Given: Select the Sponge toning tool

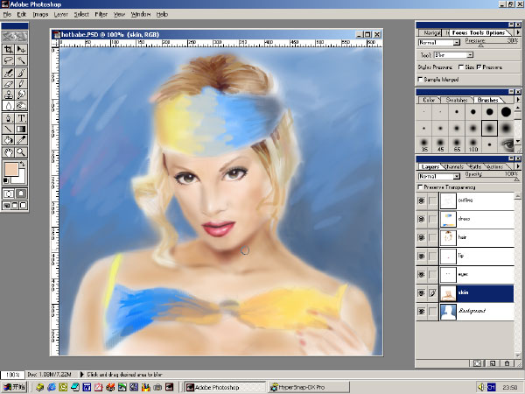Looking at the screenshot, I should [x=21, y=106].
